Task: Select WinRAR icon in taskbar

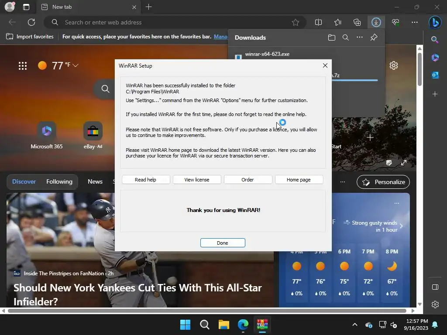Action: 262,325
